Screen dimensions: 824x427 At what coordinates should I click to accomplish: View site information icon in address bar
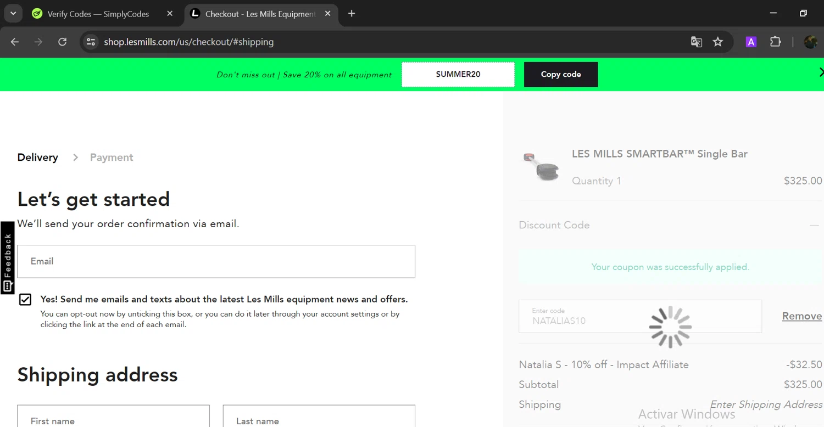[91, 42]
